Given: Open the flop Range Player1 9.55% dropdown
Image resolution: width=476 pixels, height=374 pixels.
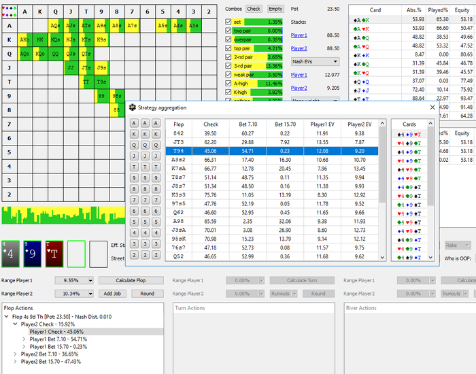Looking at the screenshot, I should pos(90,280).
